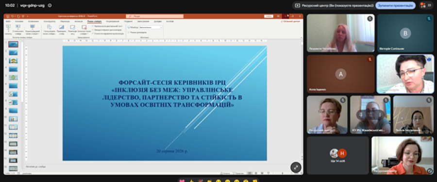Select slide 3 thumbnail in slide panel
This screenshot has height=182, width=437.
click(13, 61)
